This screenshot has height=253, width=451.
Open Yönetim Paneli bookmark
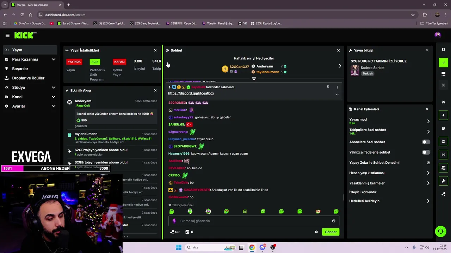point(218,24)
